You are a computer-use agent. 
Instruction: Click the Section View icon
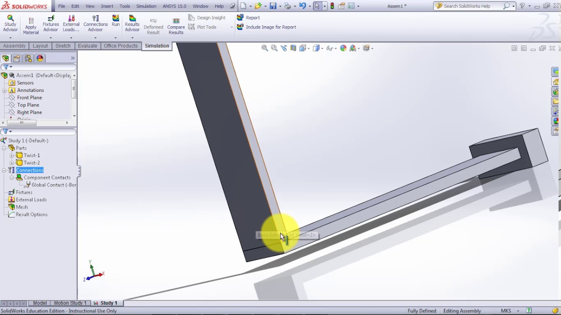point(293,48)
